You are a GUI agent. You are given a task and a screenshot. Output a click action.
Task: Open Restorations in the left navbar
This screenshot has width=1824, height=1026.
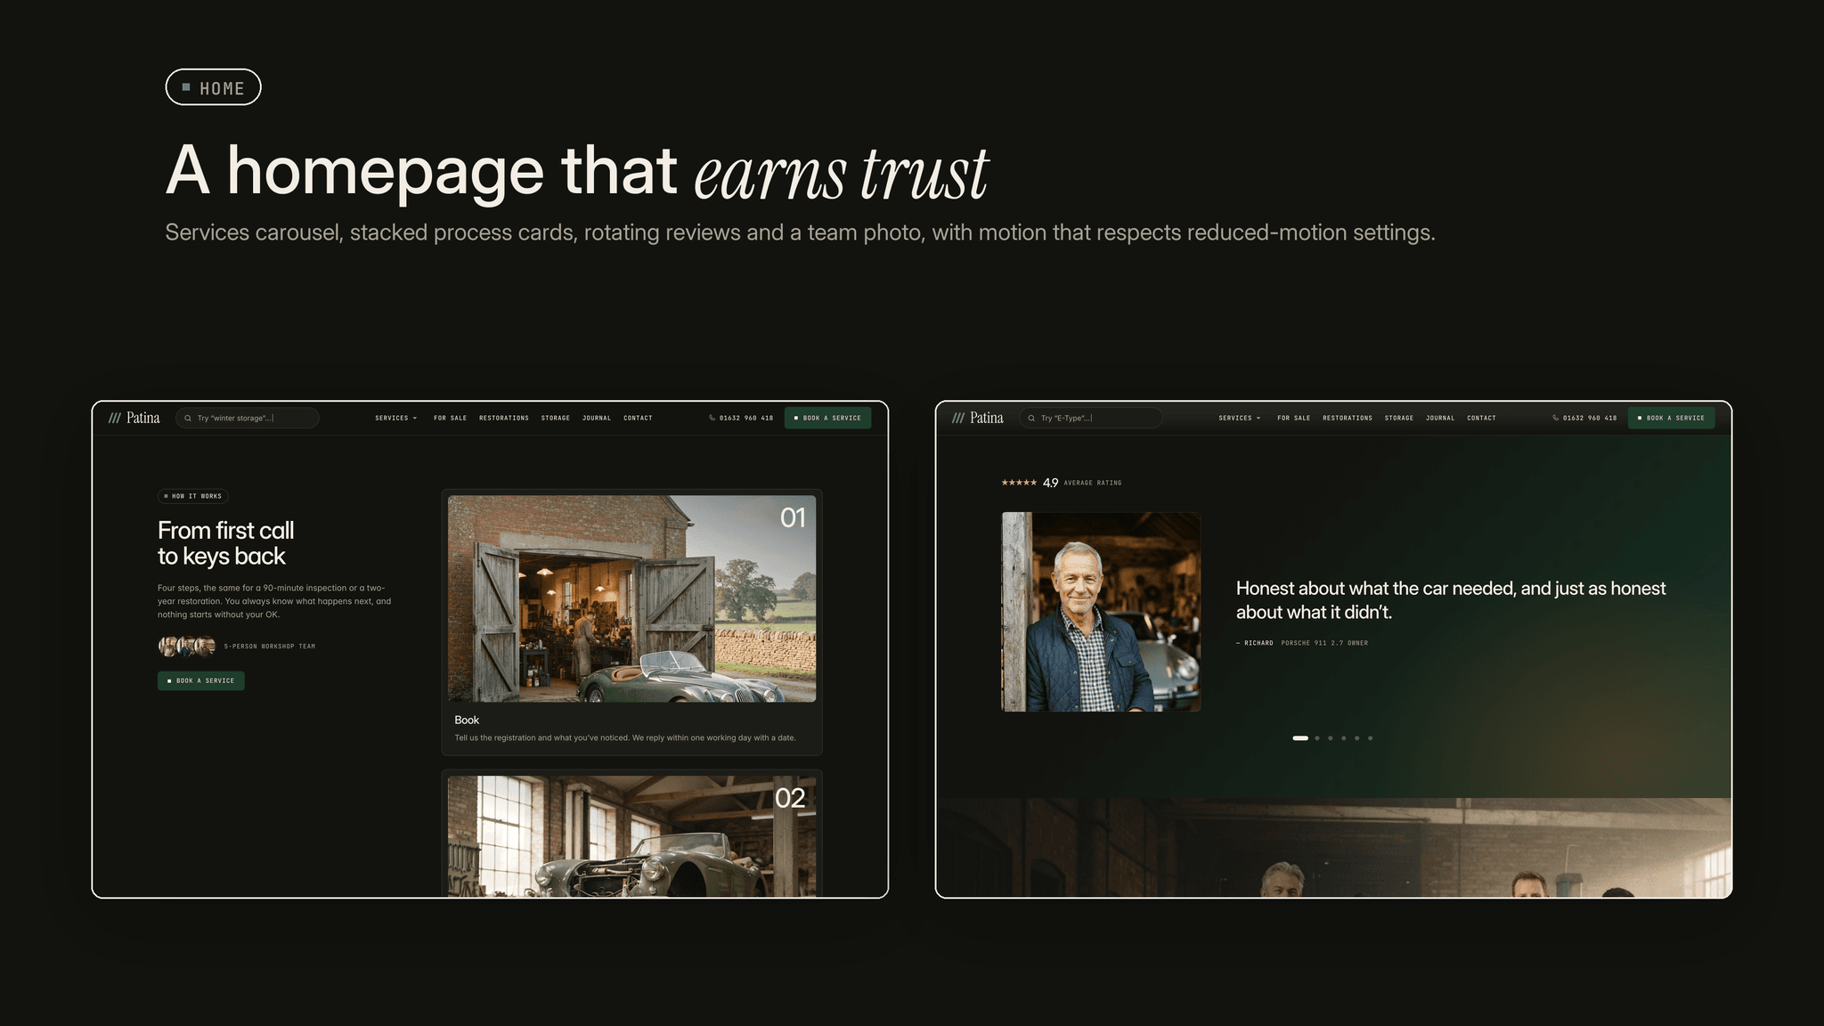coord(504,419)
